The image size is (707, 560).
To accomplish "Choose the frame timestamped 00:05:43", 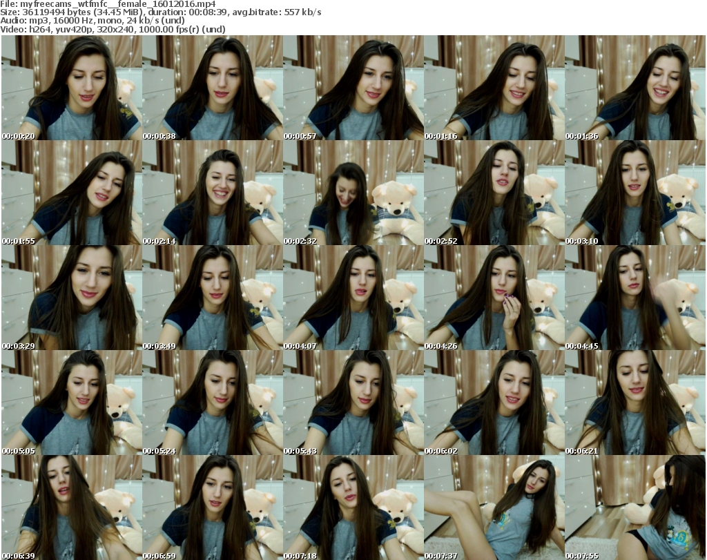I will 353,403.
